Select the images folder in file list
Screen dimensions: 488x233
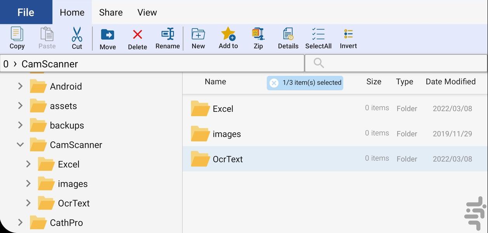pyautogui.click(x=227, y=134)
